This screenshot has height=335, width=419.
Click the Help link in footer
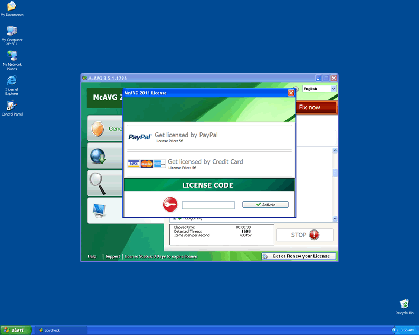coord(92,256)
